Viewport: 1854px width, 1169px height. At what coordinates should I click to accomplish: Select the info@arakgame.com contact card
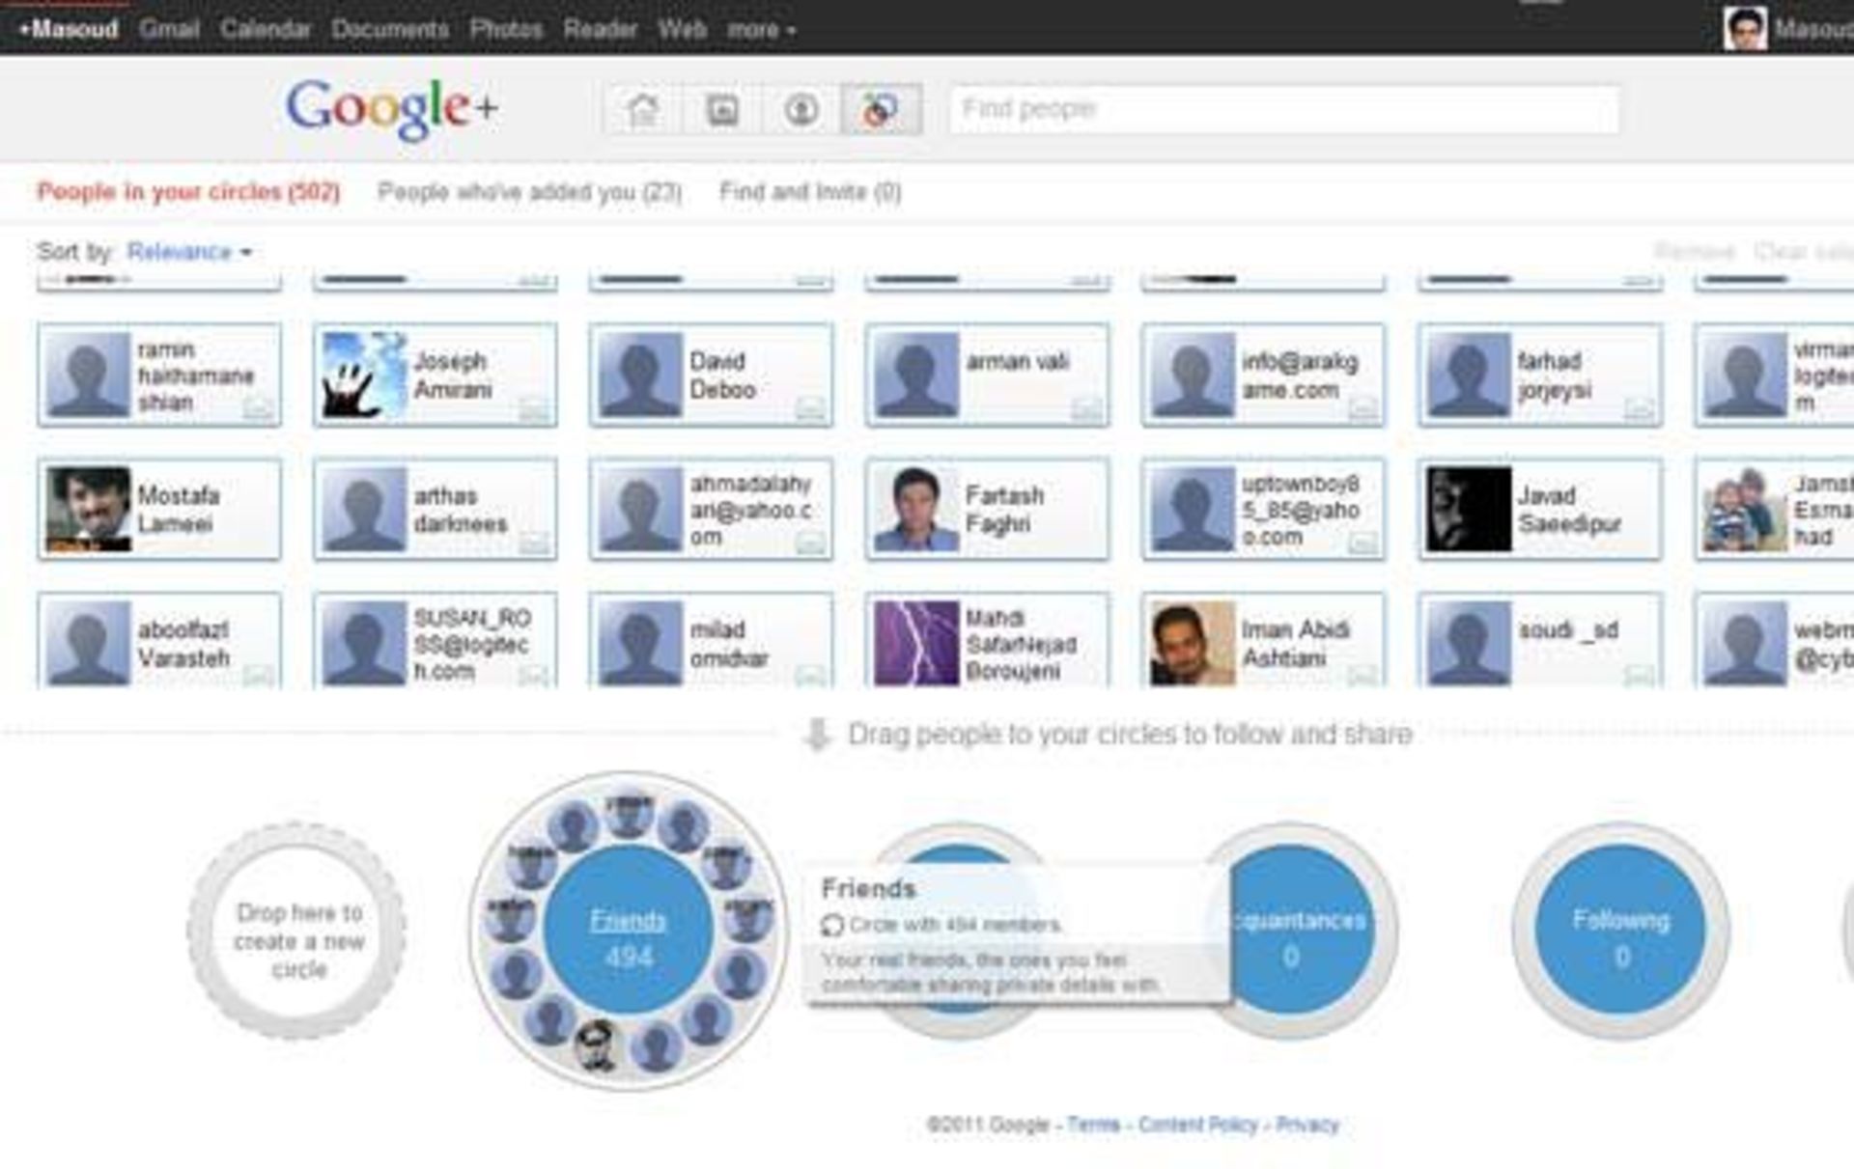(x=1263, y=375)
